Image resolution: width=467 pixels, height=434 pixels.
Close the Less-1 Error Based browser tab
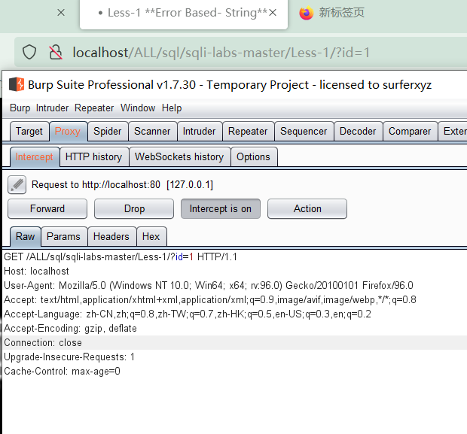tap(273, 13)
